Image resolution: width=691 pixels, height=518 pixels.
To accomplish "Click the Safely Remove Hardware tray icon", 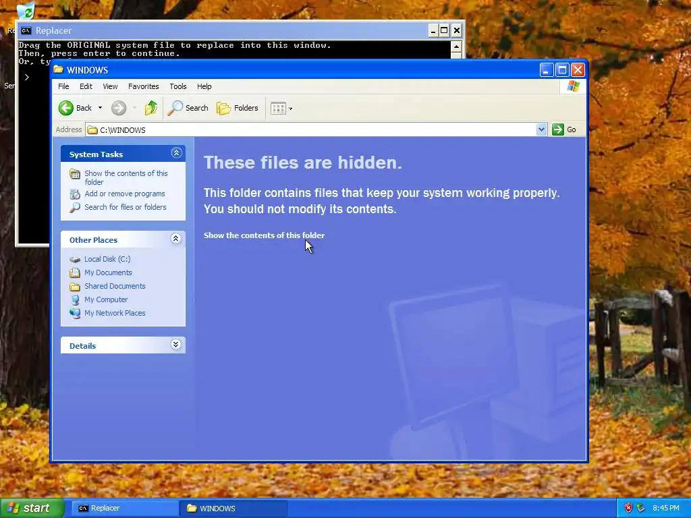I will pos(641,508).
